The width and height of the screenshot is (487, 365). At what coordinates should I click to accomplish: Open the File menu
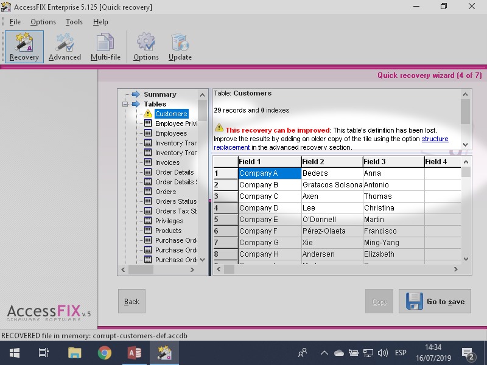(x=15, y=22)
